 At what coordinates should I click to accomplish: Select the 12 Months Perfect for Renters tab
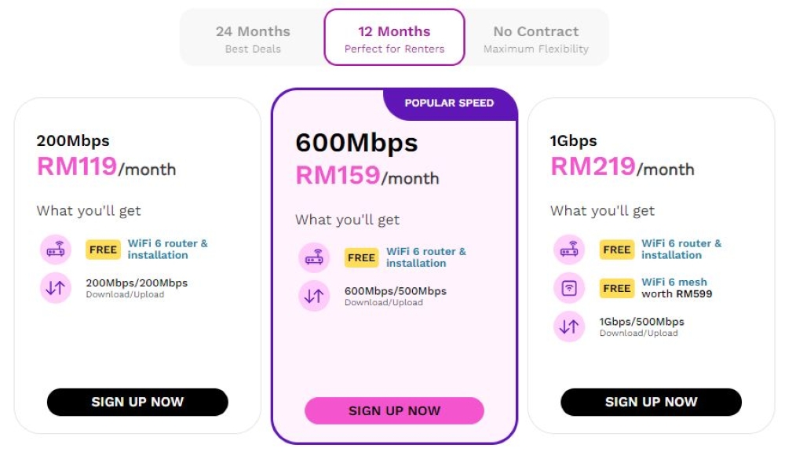[x=395, y=38]
